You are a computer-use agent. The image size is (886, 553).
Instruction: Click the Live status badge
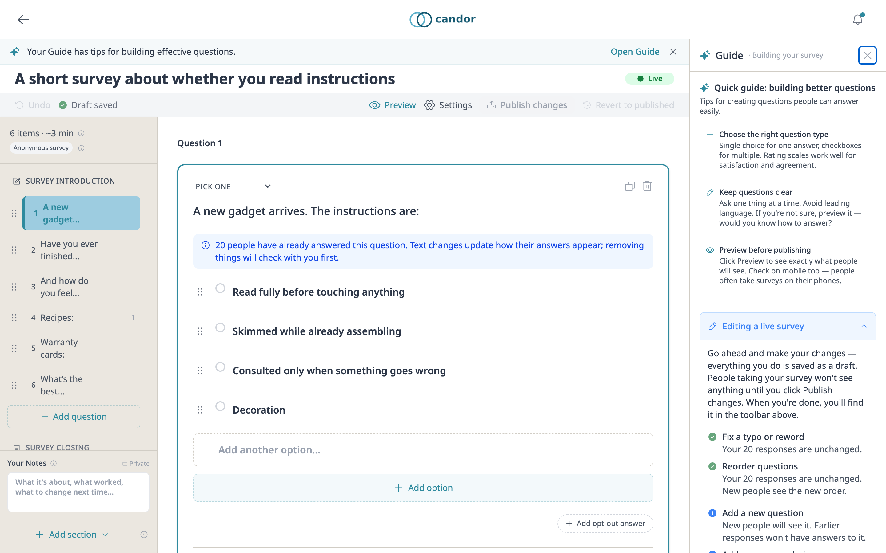tap(649, 79)
